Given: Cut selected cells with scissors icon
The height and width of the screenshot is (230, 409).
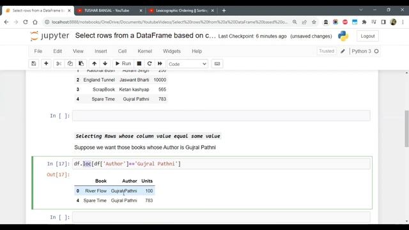Looking at the screenshot, I should (59, 64).
